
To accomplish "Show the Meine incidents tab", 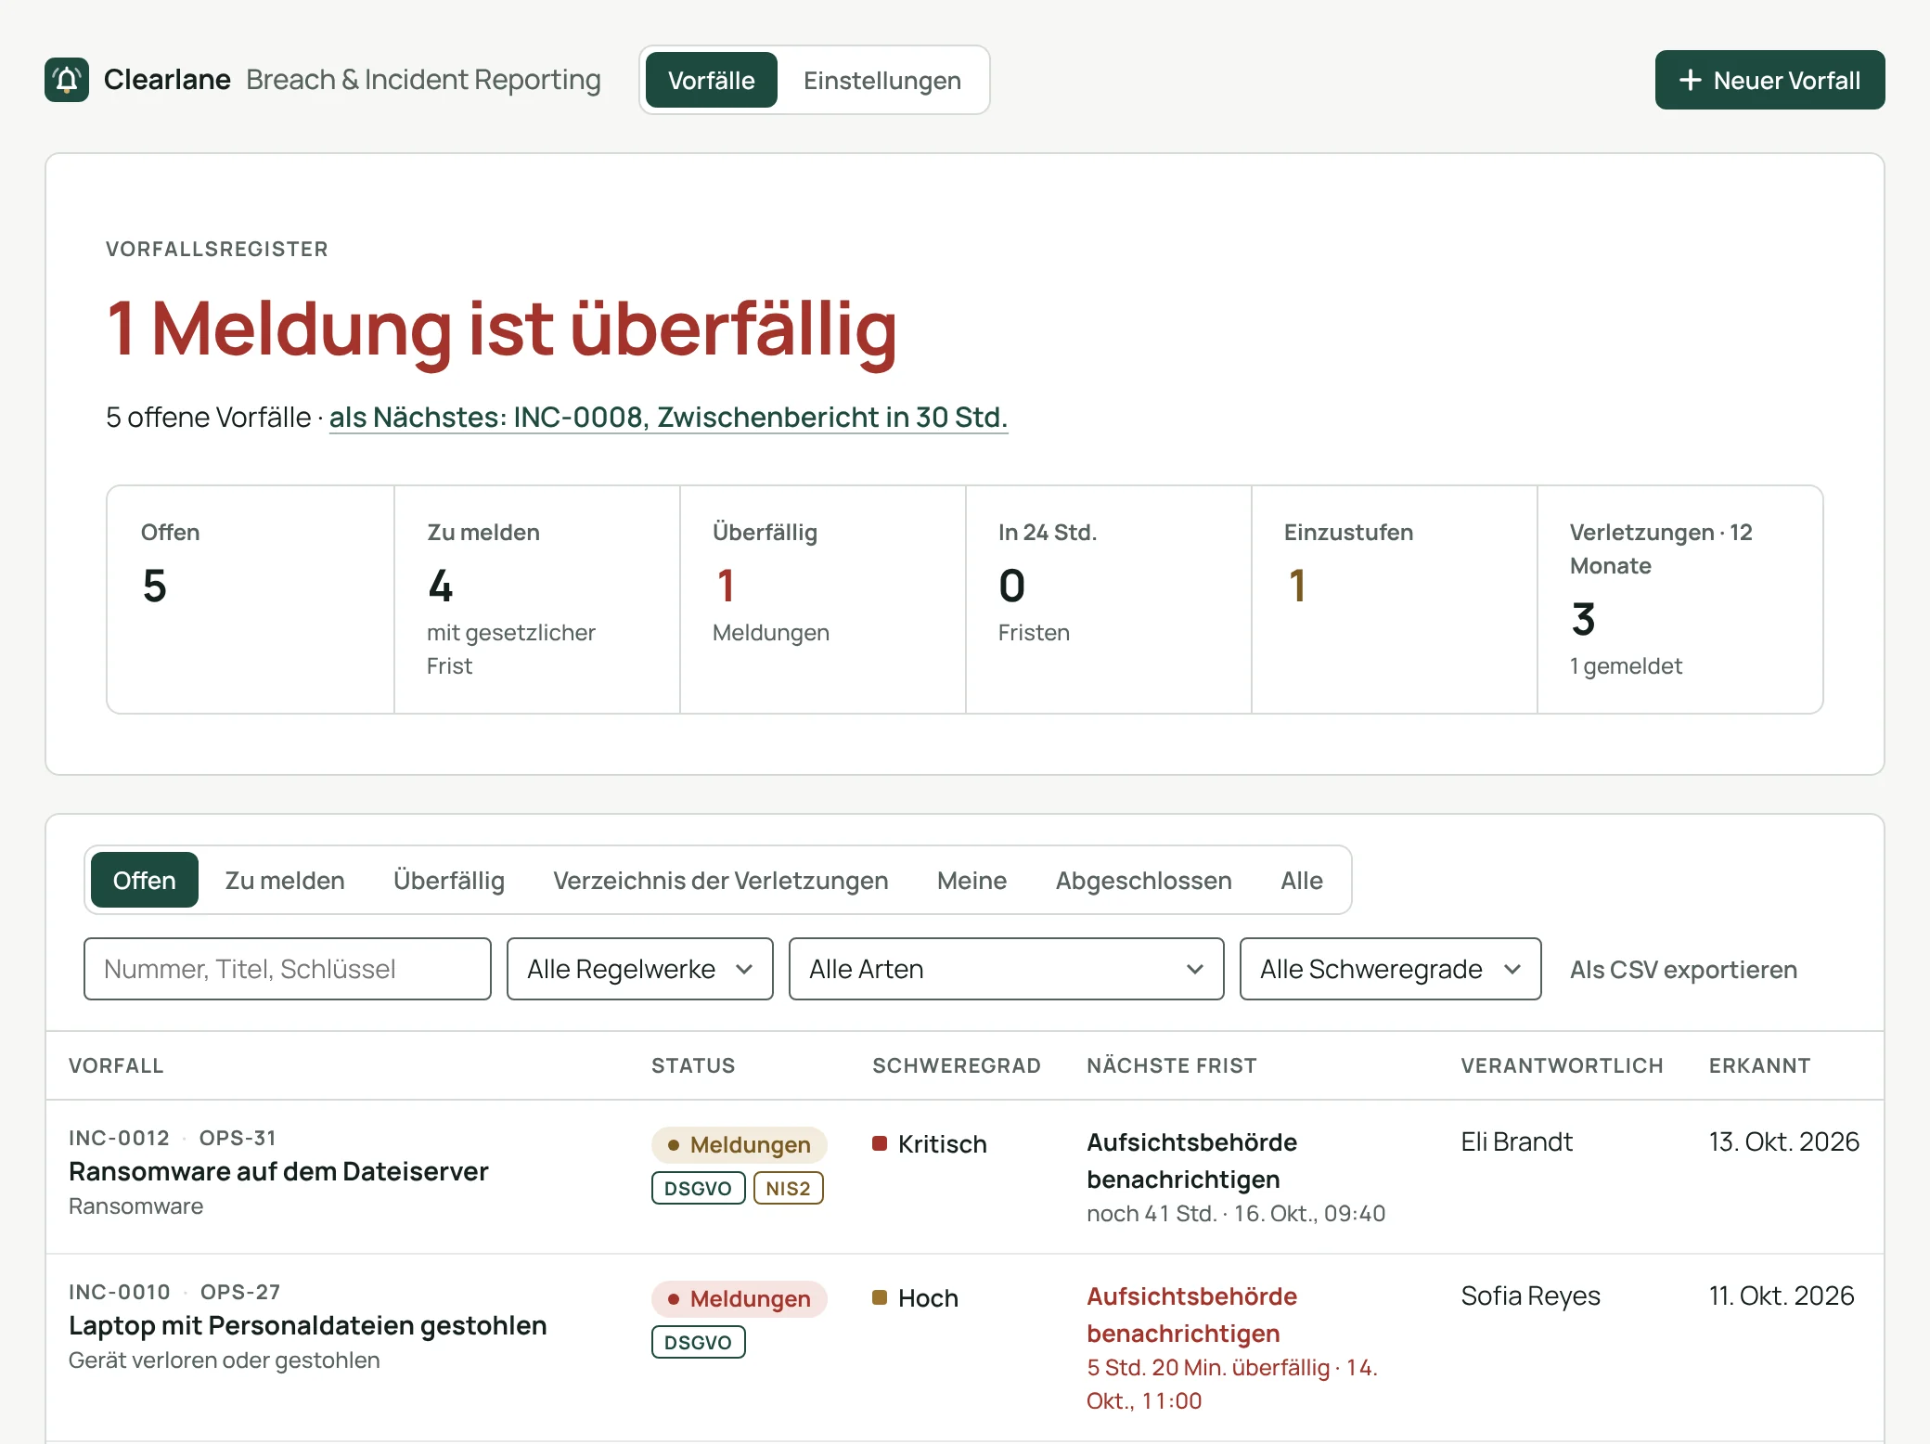I will pos(971,880).
